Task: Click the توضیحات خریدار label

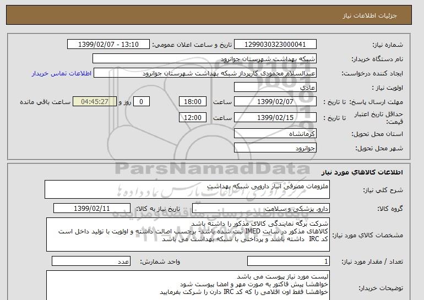Action: click(380, 288)
